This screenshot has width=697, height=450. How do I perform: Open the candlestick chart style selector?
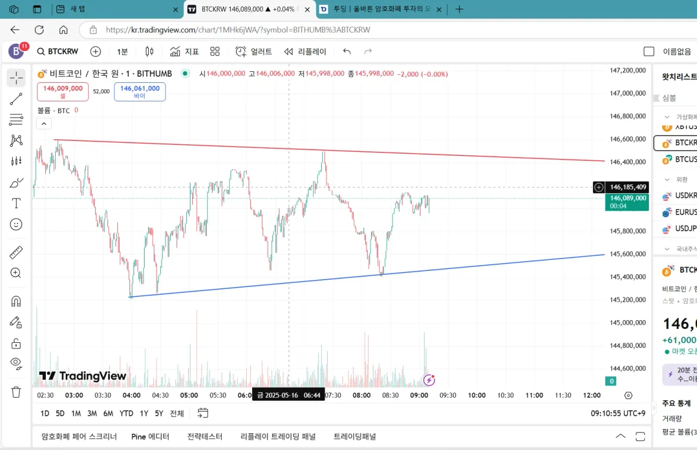[x=149, y=52]
